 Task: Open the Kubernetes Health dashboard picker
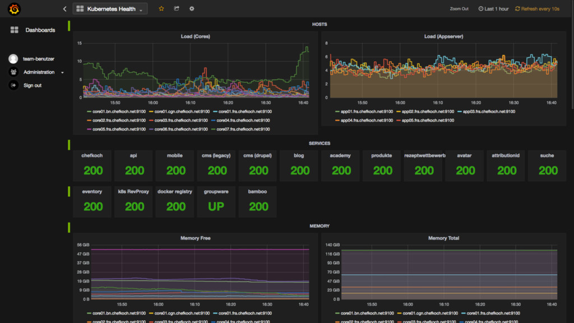110,9
